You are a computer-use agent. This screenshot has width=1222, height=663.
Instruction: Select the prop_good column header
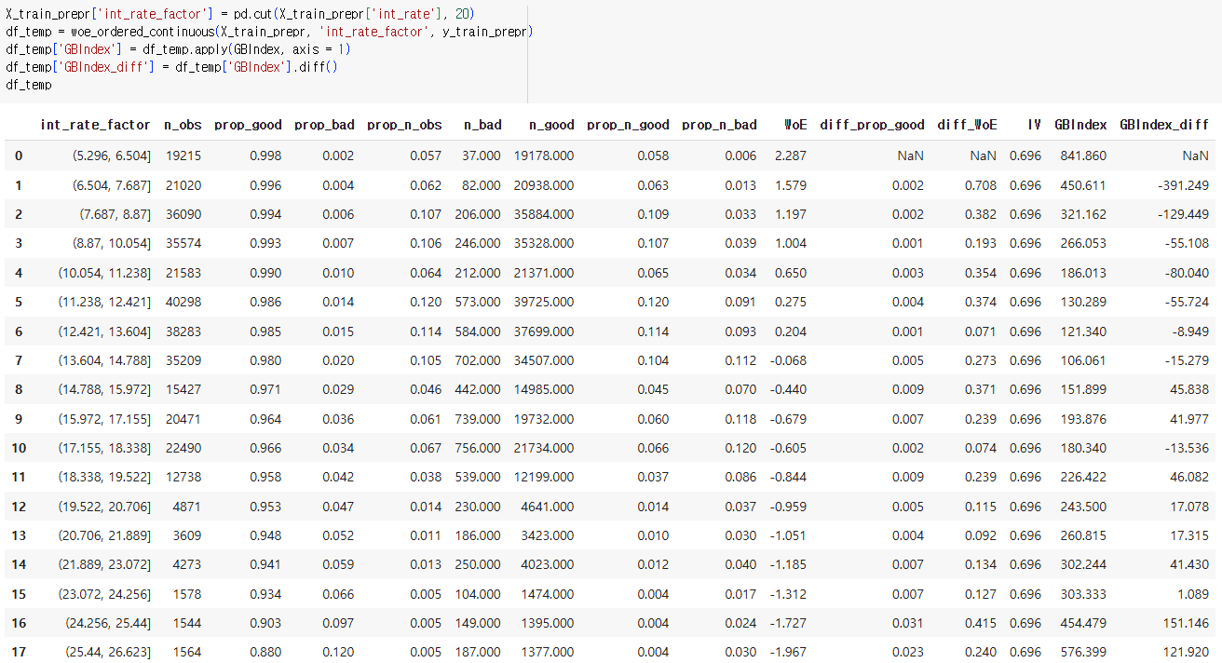click(x=248, y=125)
